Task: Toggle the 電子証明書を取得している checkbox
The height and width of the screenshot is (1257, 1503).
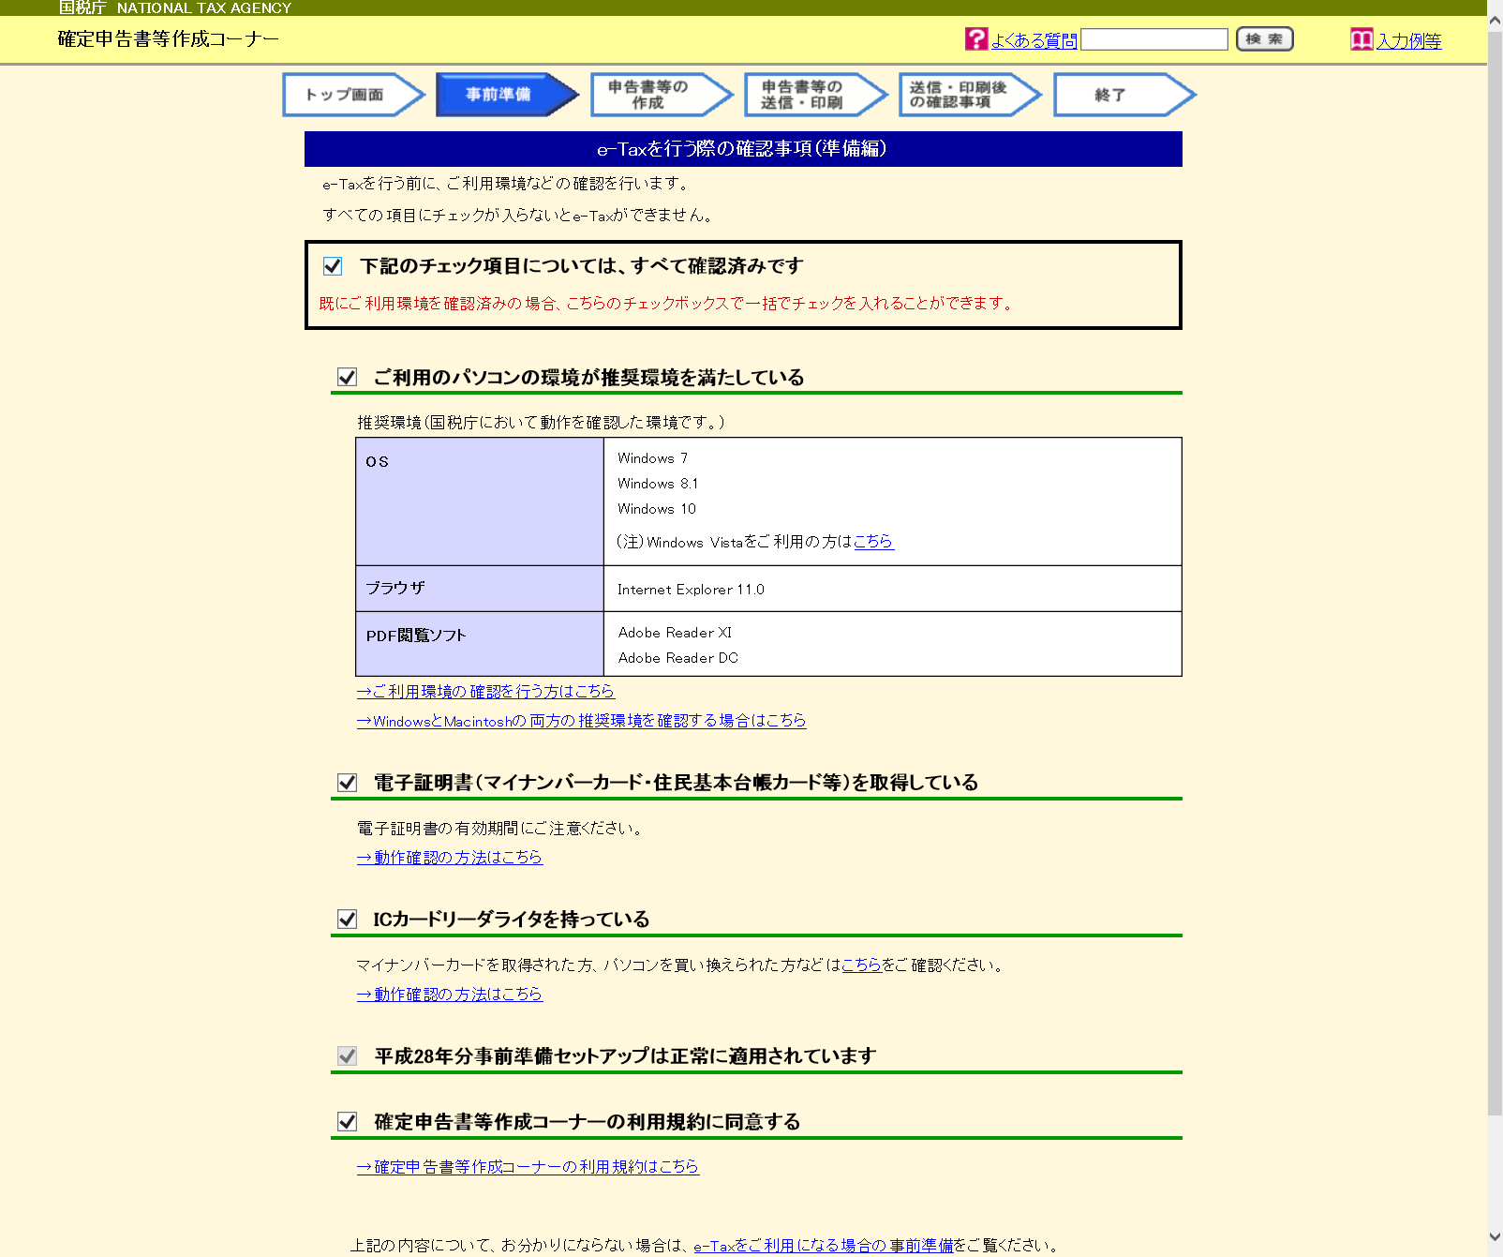Action: click(x=348, y=782)
